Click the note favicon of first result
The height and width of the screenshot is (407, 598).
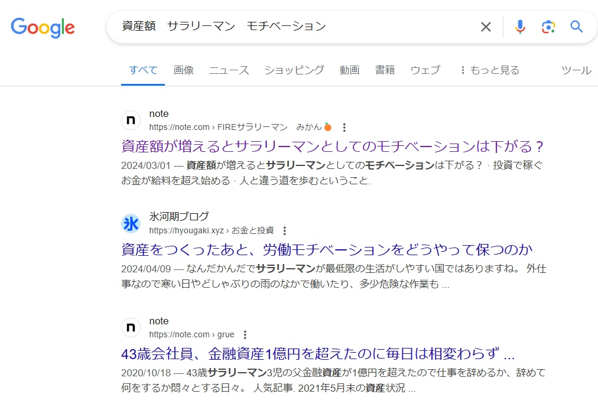click(x=131, y=121)
